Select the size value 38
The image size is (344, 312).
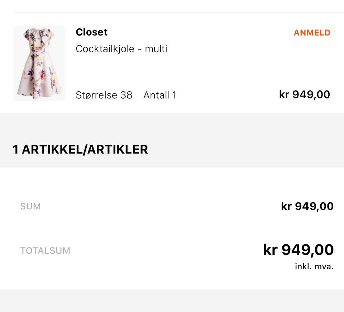coord(126,95)
